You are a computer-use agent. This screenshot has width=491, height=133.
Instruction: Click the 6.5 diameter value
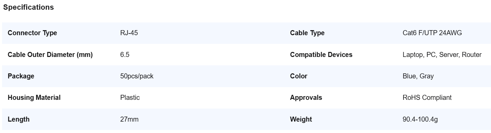click(x=125, y=55)
